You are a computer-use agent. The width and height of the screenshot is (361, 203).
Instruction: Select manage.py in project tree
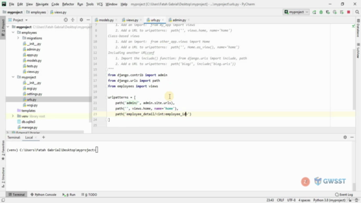click(x=29, y=127)
